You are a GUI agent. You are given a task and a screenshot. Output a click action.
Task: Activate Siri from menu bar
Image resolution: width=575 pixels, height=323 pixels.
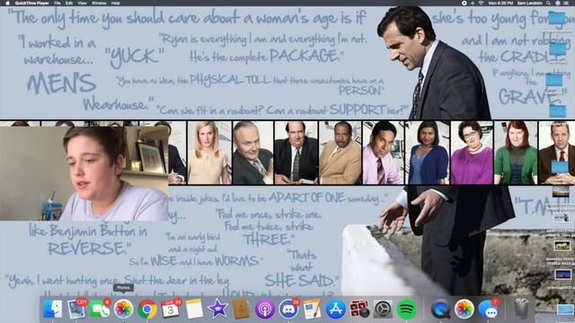(x=557, y=3)
